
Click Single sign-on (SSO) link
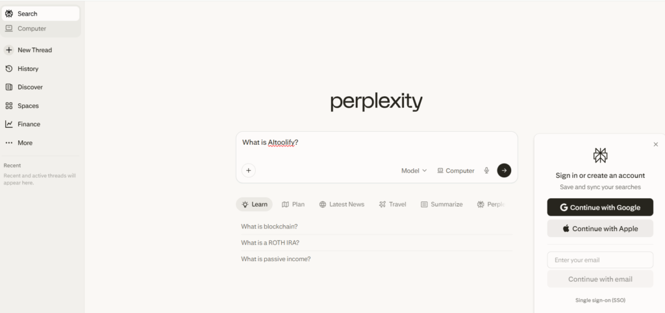click(x=600, y=300)
